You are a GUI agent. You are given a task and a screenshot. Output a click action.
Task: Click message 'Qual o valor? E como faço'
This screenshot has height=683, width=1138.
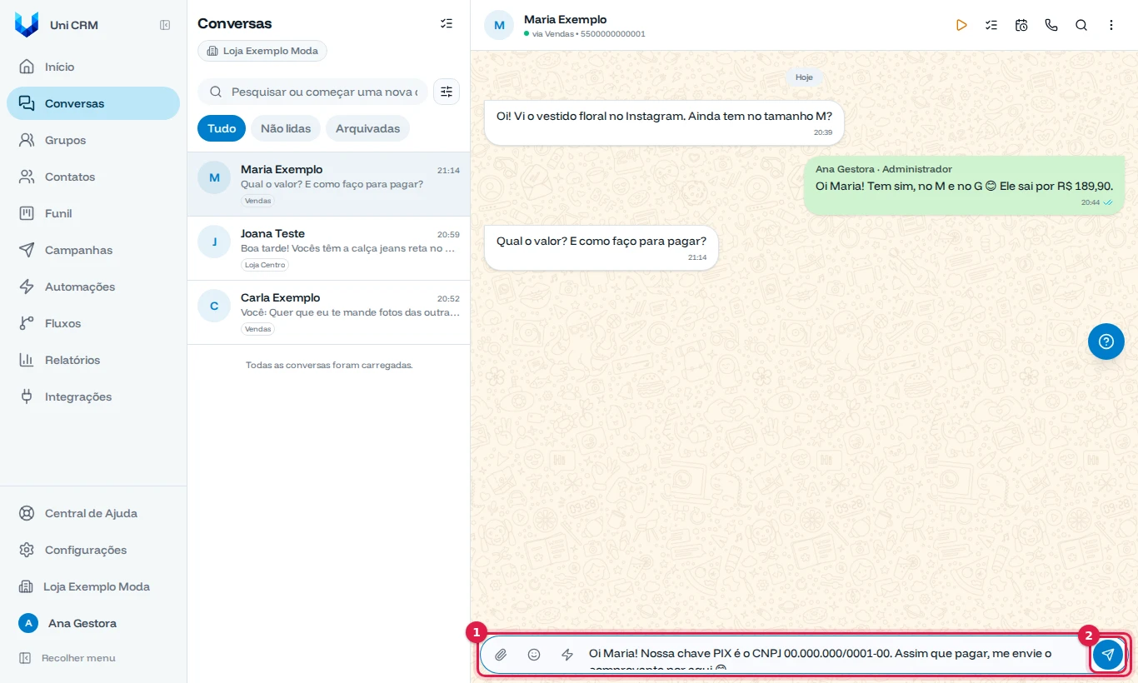(x=601, y=247)
